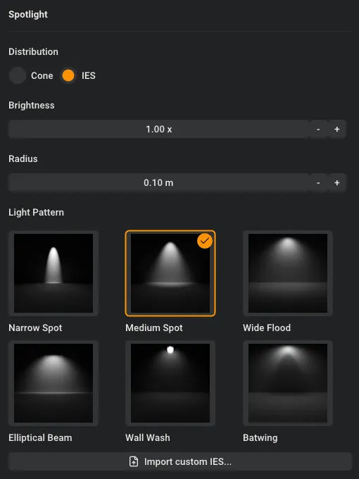Click Import custom IES... button

[x=180, y=461]
